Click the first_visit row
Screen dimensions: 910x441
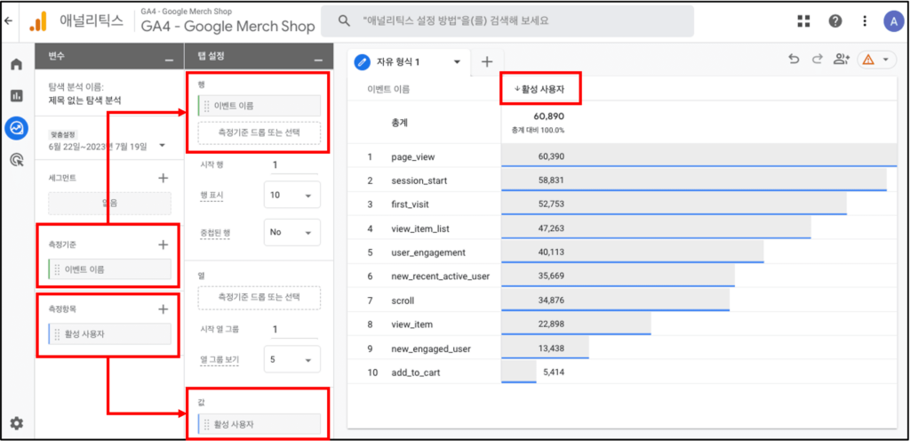tap(622, 204)
